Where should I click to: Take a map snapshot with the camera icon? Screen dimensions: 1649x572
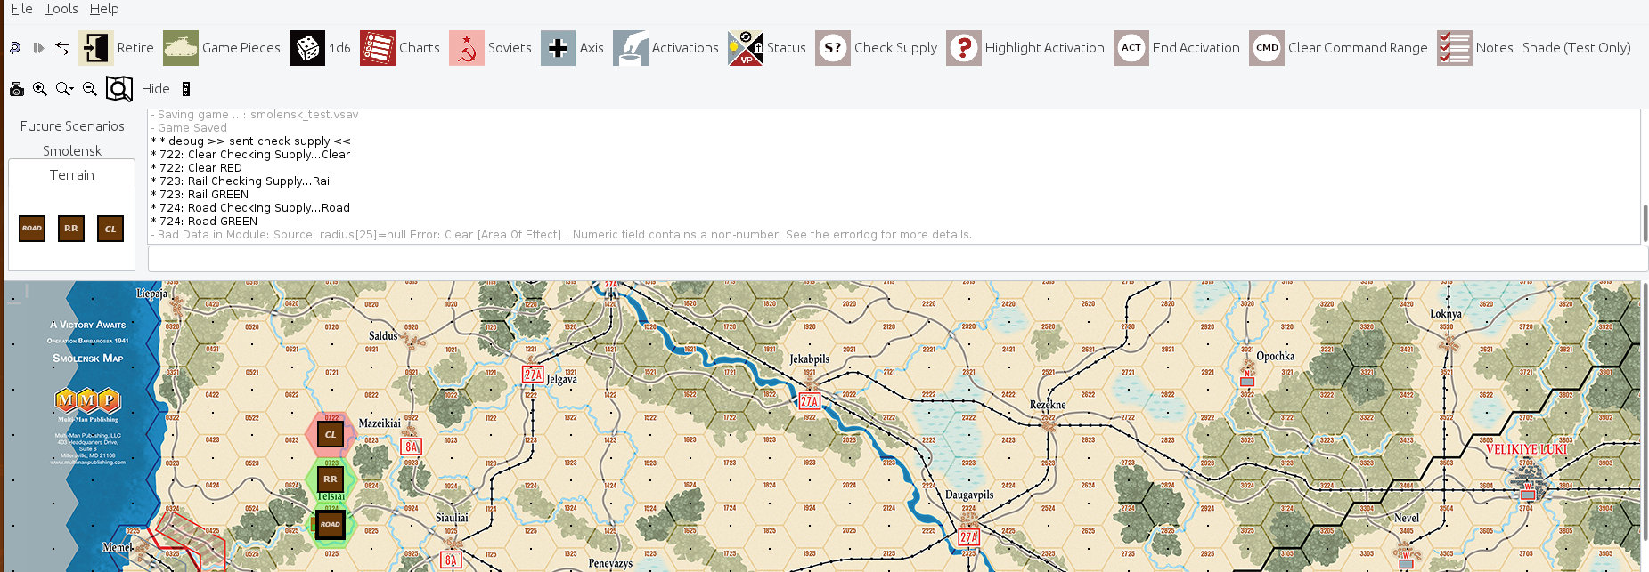pyautogui.click(x=17, y=89)
